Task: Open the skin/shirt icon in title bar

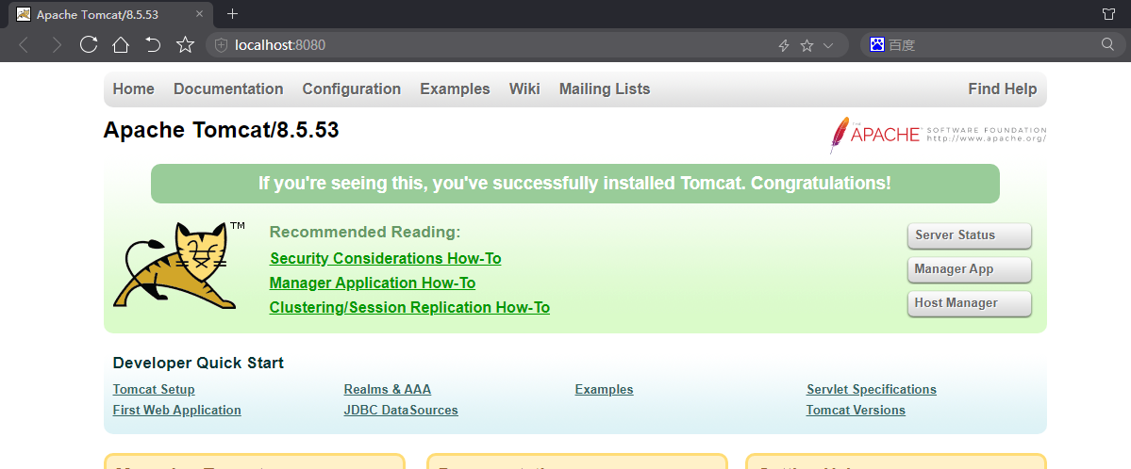Action: click(x=1108, y=14)
